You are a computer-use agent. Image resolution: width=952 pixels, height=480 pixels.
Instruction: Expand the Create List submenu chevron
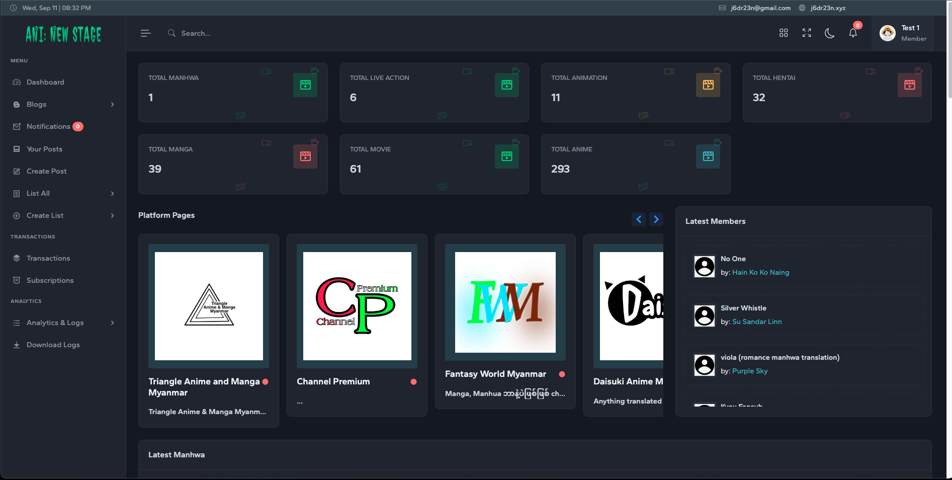tap(113, 215)
